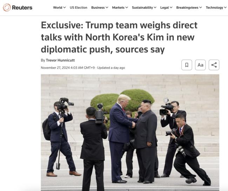Click the article headline text

click(119, 37)
